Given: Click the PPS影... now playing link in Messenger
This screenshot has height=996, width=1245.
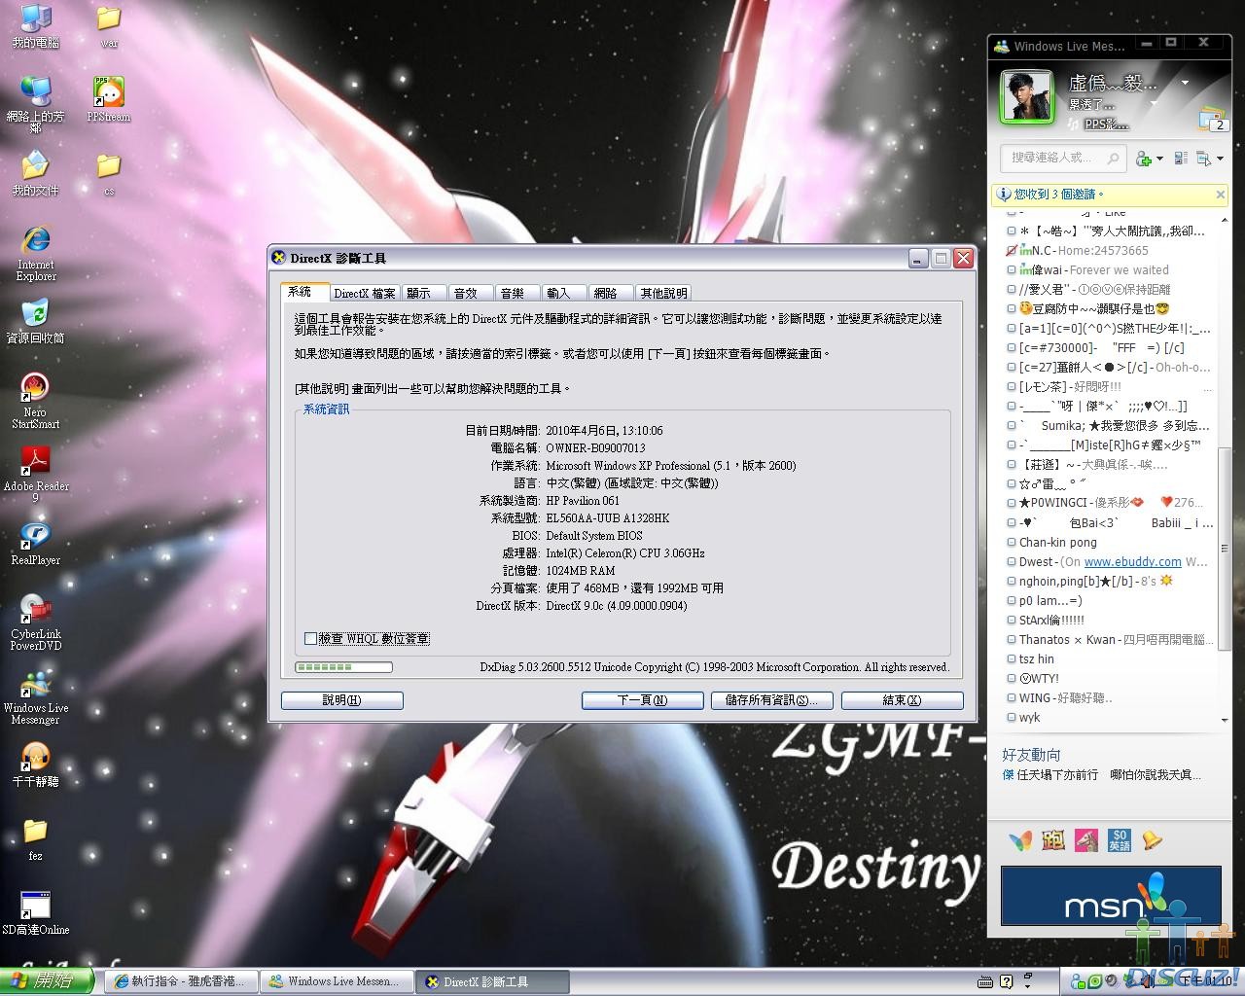Looking at the screenshot, I should (1107, 124).
